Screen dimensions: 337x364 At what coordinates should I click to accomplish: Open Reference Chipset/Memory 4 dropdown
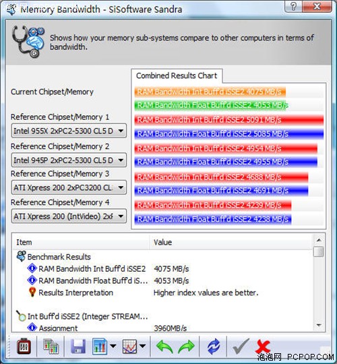69,216
